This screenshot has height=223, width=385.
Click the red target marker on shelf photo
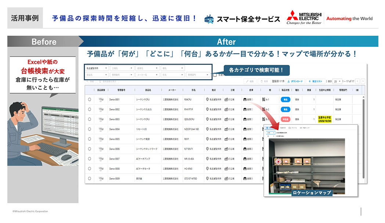[x=278, y=161]
